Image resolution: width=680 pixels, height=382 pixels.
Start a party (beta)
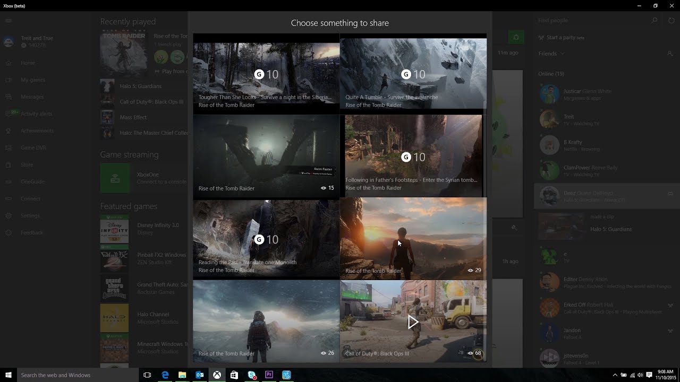(561, 38)
